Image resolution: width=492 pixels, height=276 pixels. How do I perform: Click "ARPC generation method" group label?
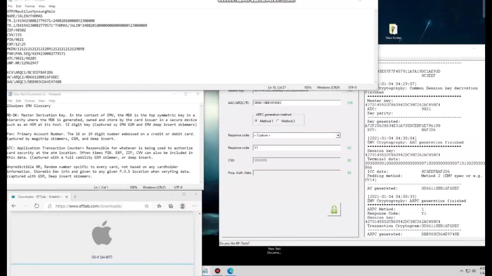tap(274, 115)
